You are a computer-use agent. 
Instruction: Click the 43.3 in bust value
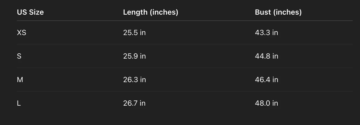[266, 33]
